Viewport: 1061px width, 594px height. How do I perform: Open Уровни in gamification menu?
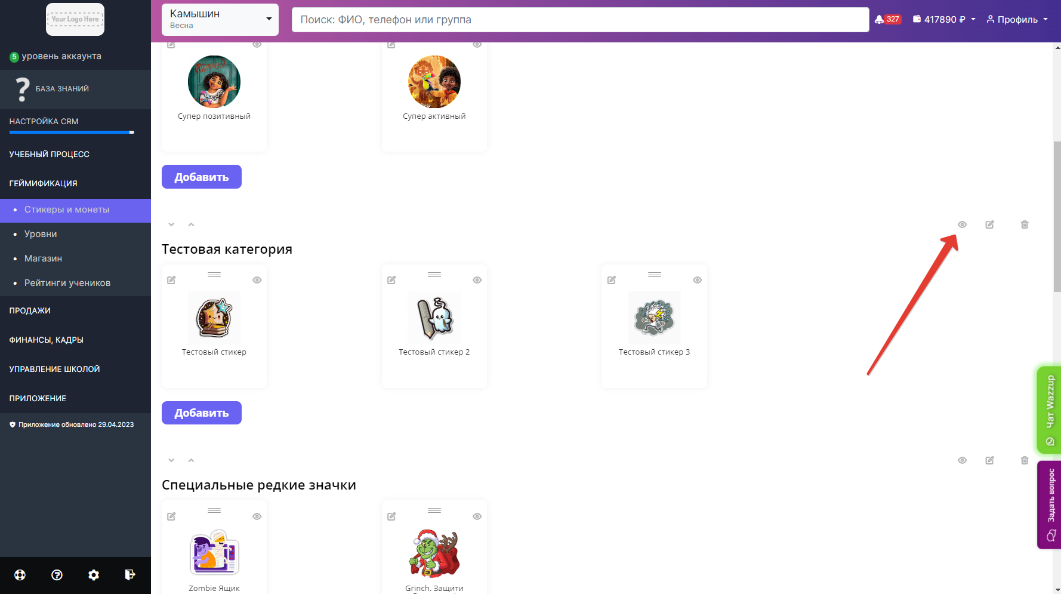click(41, 234)
